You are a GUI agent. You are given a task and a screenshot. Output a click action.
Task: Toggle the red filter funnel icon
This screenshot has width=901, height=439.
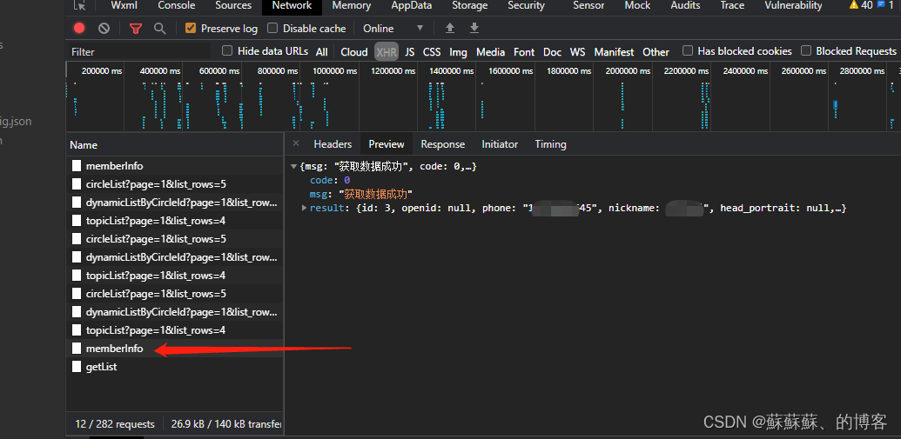(136, 28)
